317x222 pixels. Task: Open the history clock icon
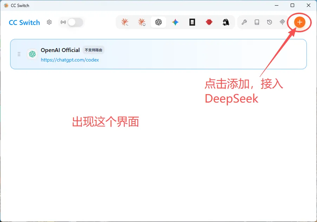click(x=270, y=22)
